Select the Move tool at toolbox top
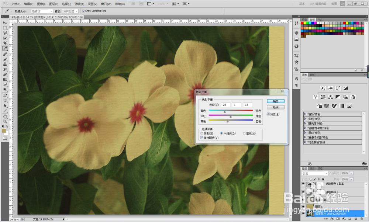369x222 pixels. pyautogui.click(x=5, y=22)
